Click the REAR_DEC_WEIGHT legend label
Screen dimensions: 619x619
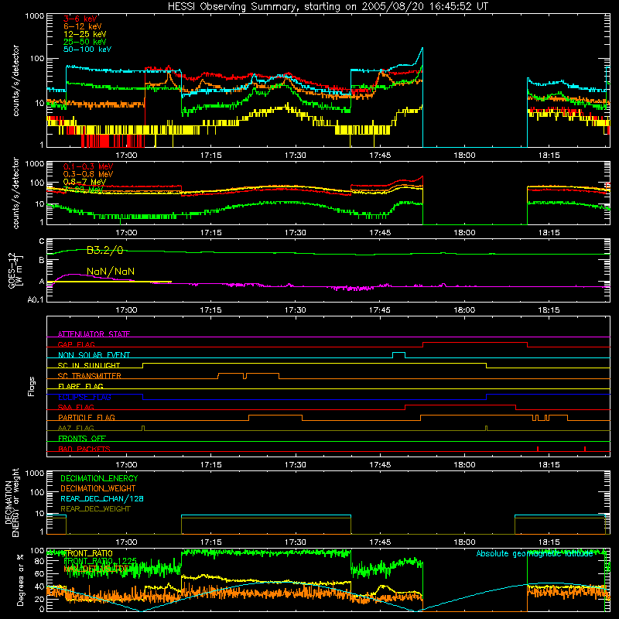(95, 509)
